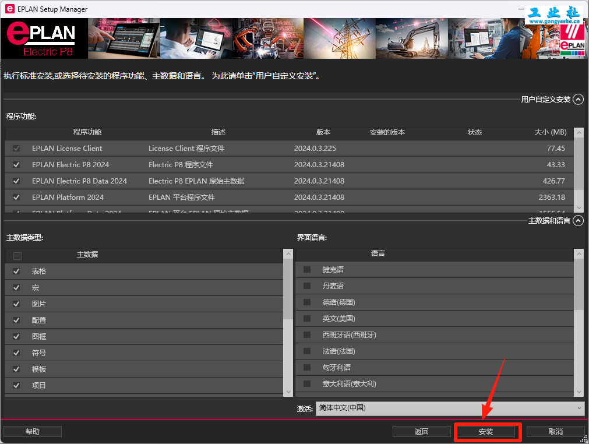Toggle EPLAN Platform 2024 checkbox
This screenshot has width=589, height=444.
pyautogui.click(x=16, y=197)
